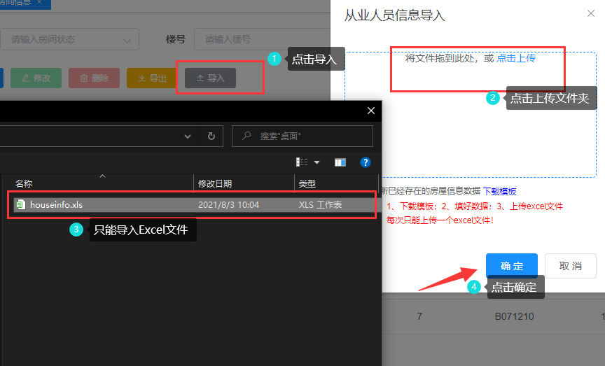Click the 2021/8/3 10:04 date cell
Screen dimensions: 605x366
click(x=228, y=205)
